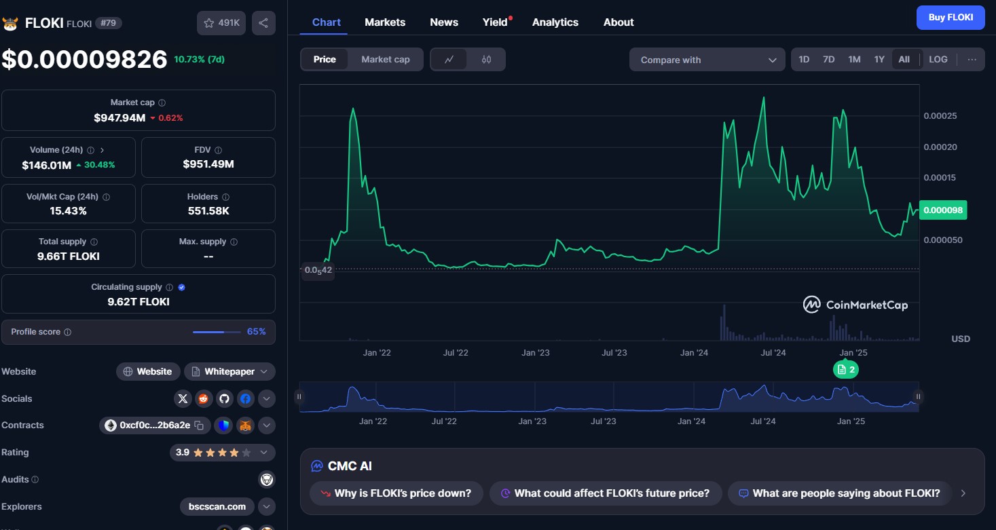Select the Price chart toggle
Viewport: 996px width, 530px height.
325,60
